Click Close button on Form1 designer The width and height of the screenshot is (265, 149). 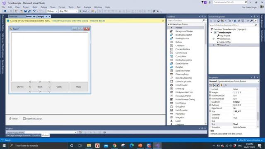[79, 87]
